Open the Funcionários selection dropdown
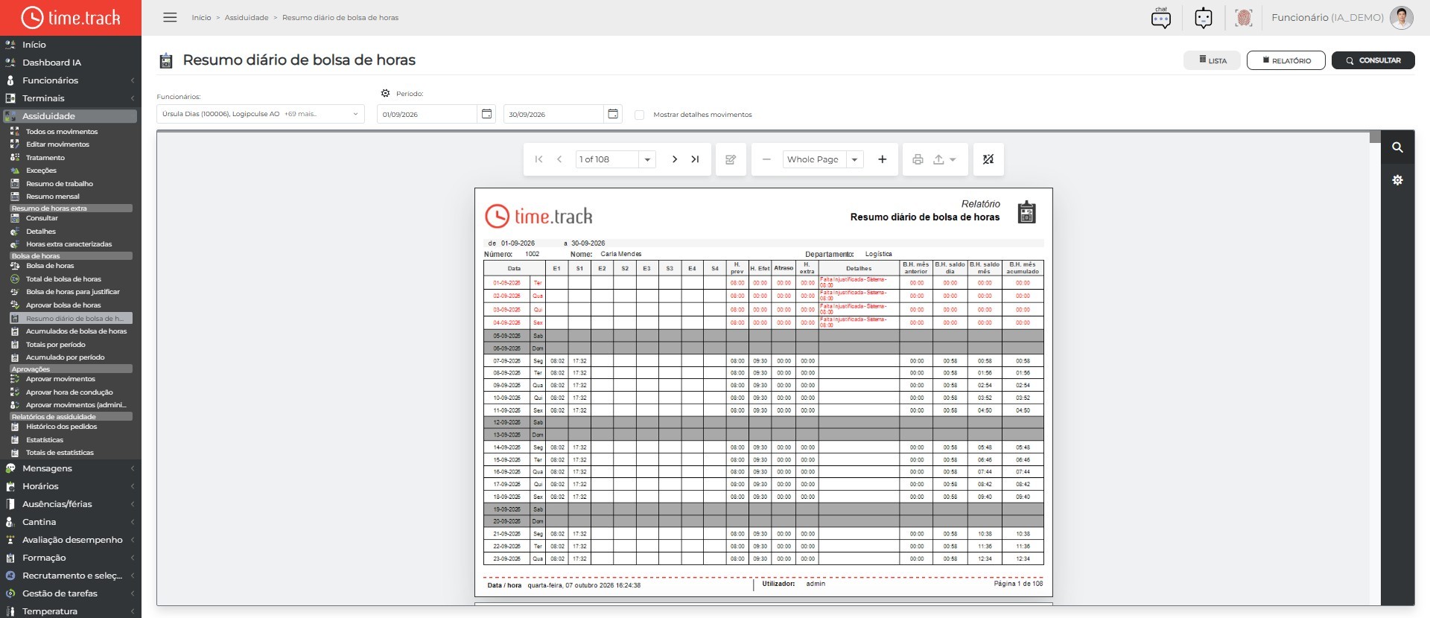 [x=260, y=114]
